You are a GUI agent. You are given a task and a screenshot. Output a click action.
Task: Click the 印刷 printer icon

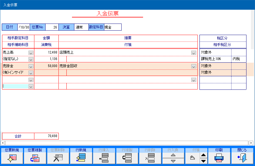pyautogui.click(x=219, y=158)
